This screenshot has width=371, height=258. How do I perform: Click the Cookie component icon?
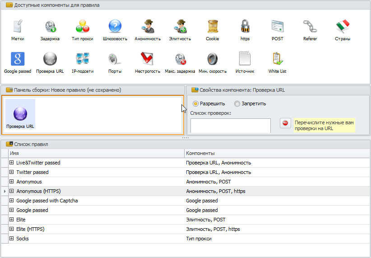point(213,27)
